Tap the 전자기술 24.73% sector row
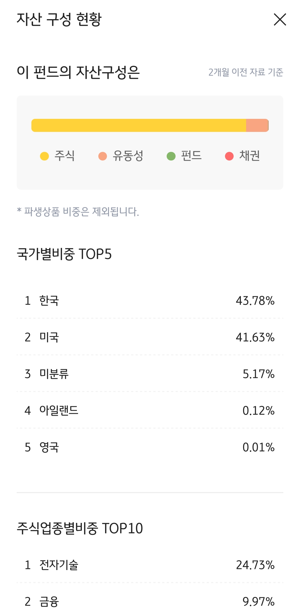 point(150,565)
